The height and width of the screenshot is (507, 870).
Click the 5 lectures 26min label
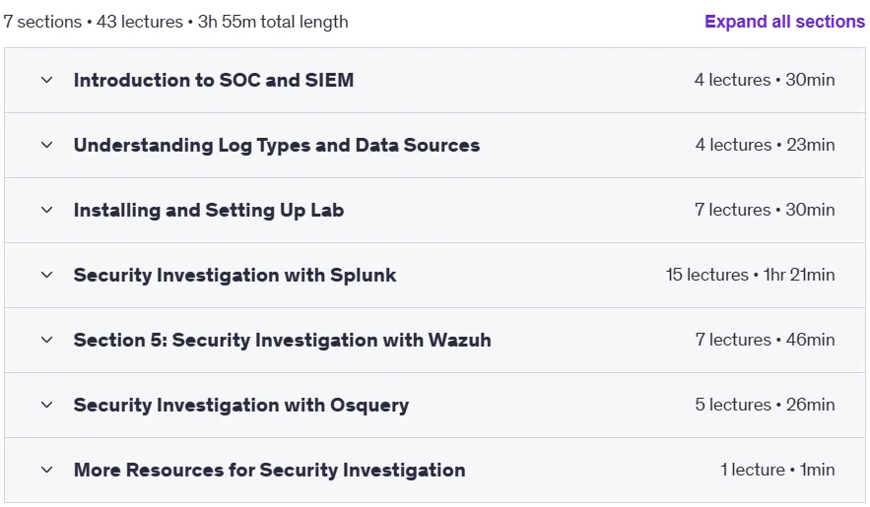click(x=766, y=405)
